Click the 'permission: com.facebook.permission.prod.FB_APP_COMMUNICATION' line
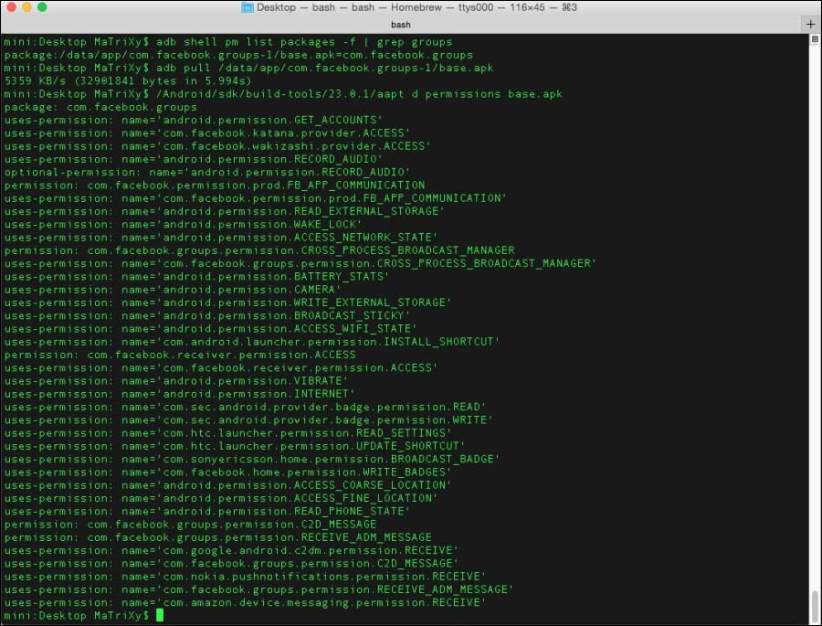This screenshot has height=626, width=822. click(x=215, y=186)
